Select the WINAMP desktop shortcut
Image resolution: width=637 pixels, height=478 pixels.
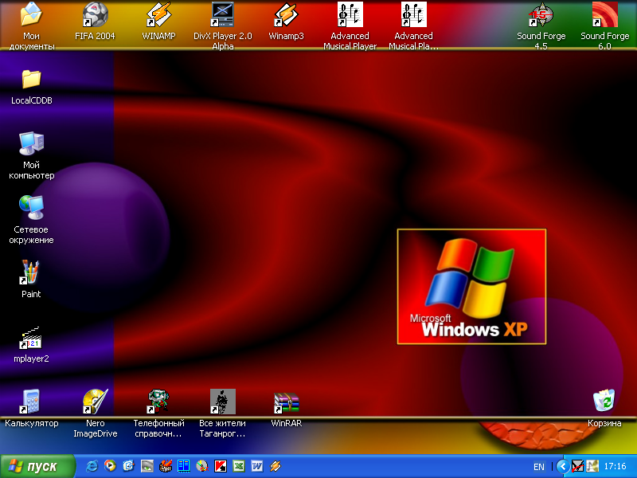pyautogui.click(x=158, y=14)
